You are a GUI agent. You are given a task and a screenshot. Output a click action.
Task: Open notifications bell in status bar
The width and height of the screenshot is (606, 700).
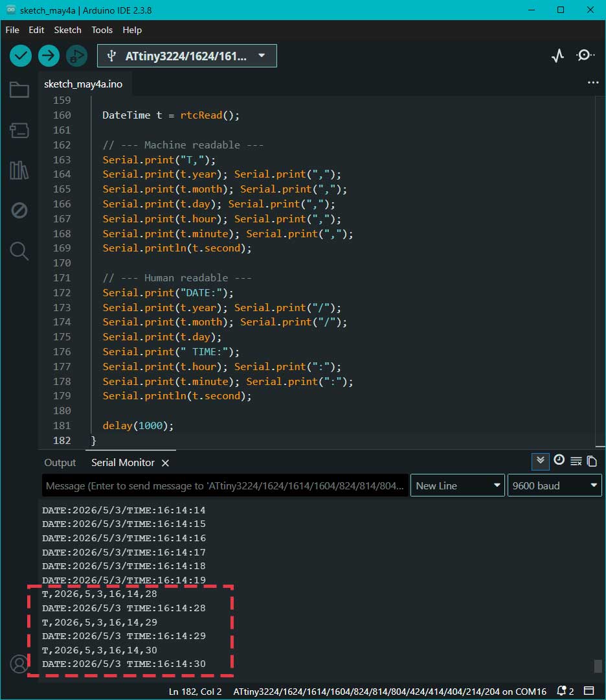565,691
